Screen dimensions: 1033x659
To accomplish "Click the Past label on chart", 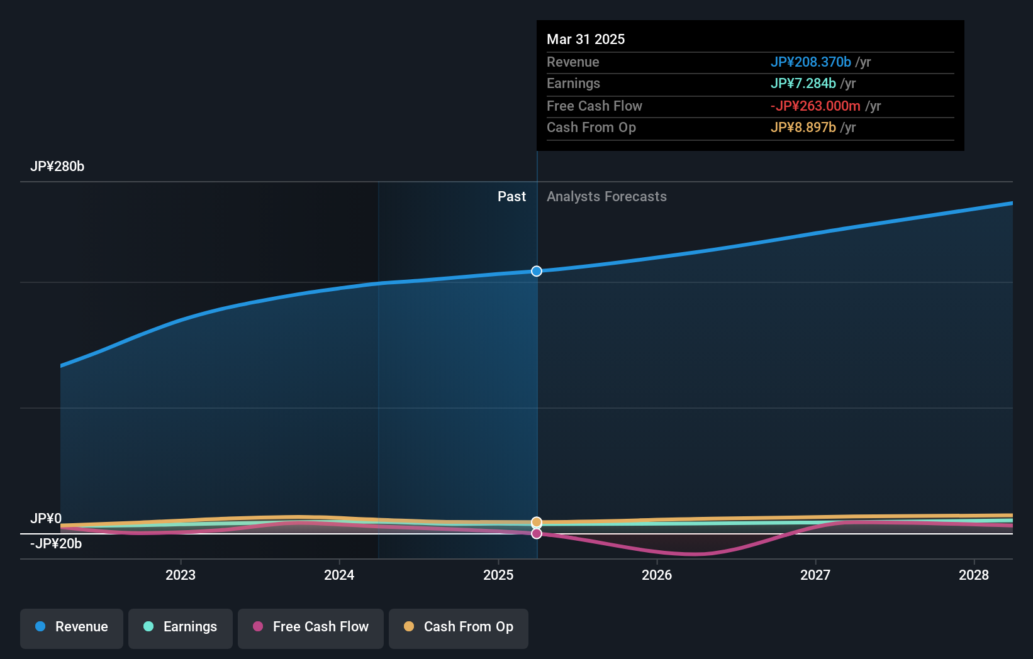I will coord(511,197).
